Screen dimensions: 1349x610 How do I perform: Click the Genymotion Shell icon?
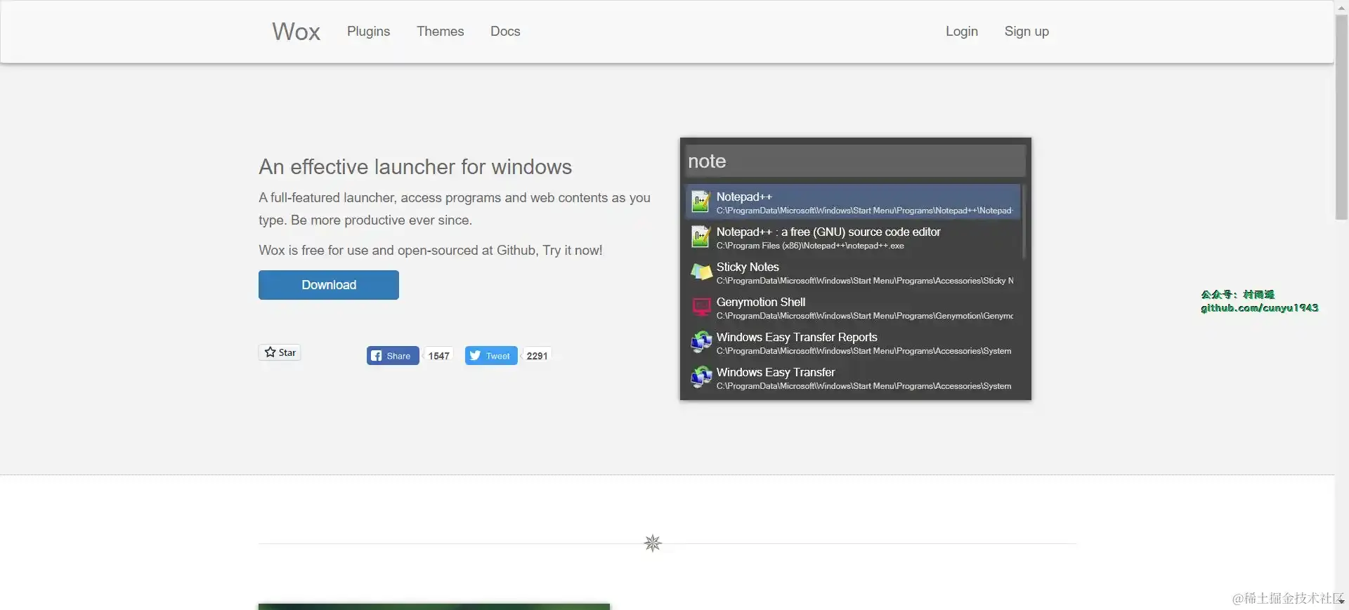[x=701, y=307]
